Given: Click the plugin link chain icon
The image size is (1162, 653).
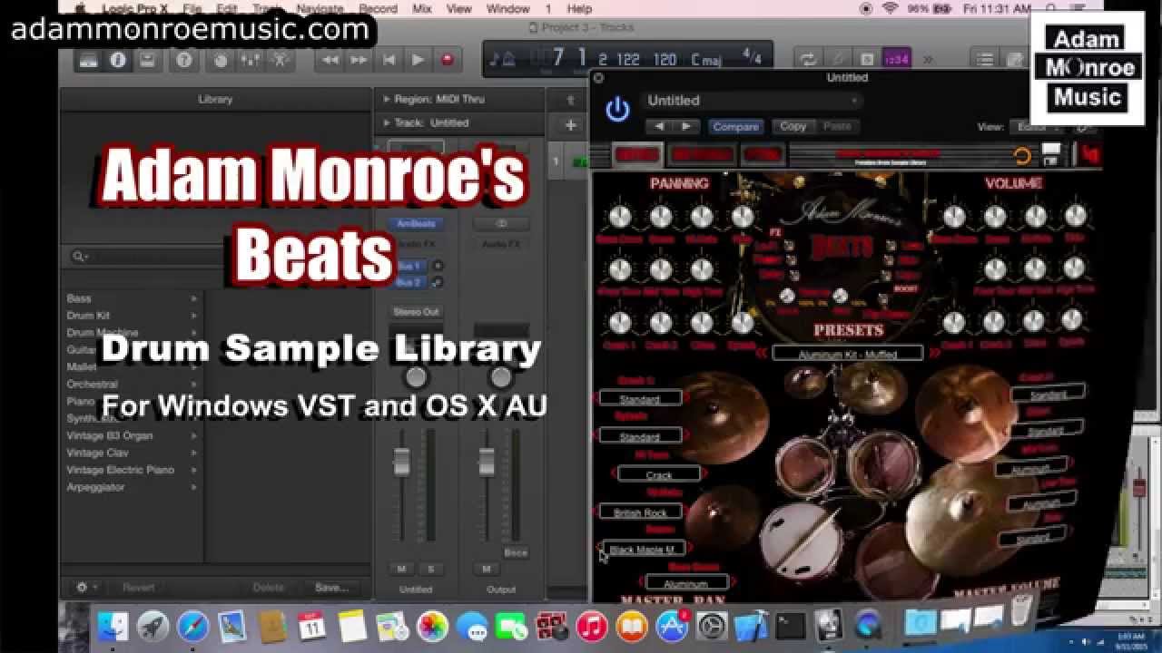Looking at the screenshot, I should [x=1084, y=127].
